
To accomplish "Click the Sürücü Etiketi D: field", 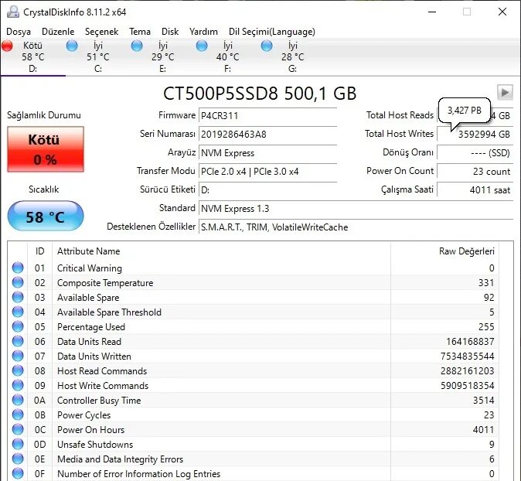I will point(267,190).
